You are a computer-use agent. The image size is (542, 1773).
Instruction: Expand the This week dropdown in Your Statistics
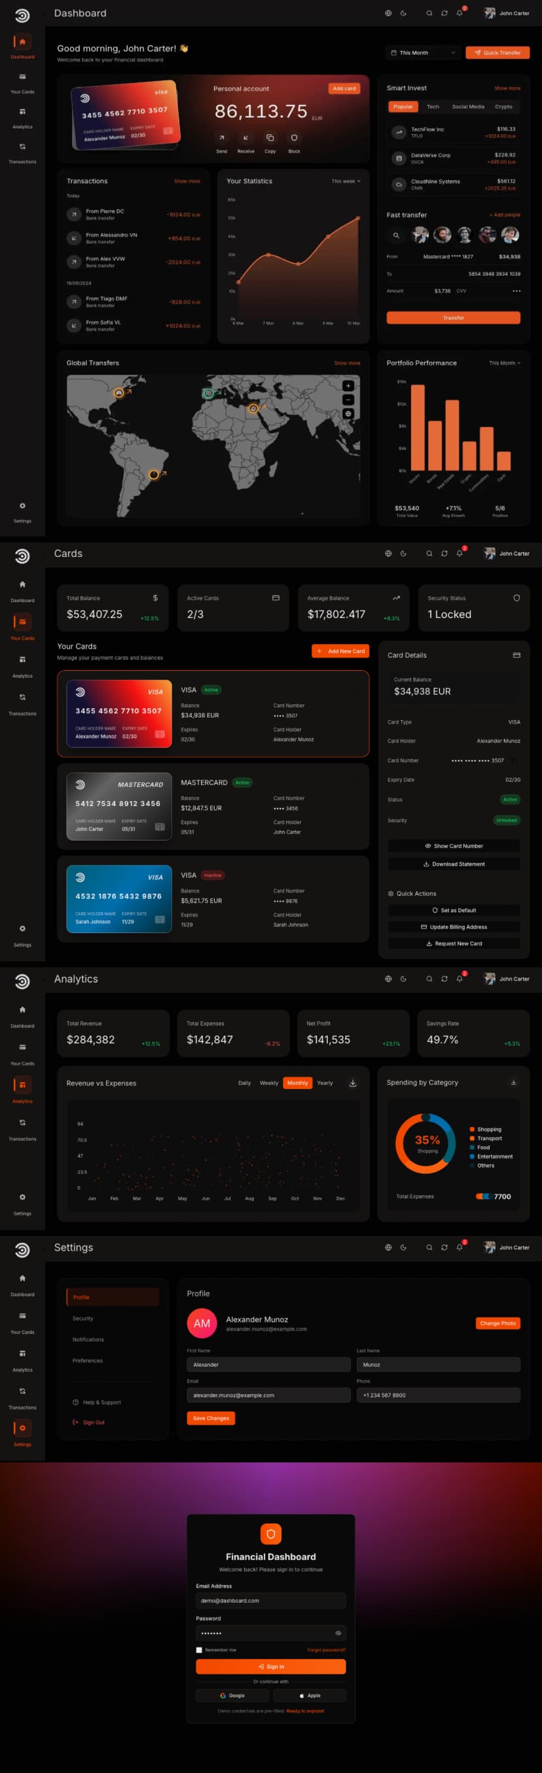345,181
